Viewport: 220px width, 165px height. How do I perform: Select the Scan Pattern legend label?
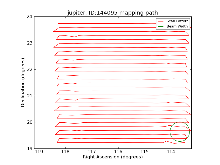[178, 21]
